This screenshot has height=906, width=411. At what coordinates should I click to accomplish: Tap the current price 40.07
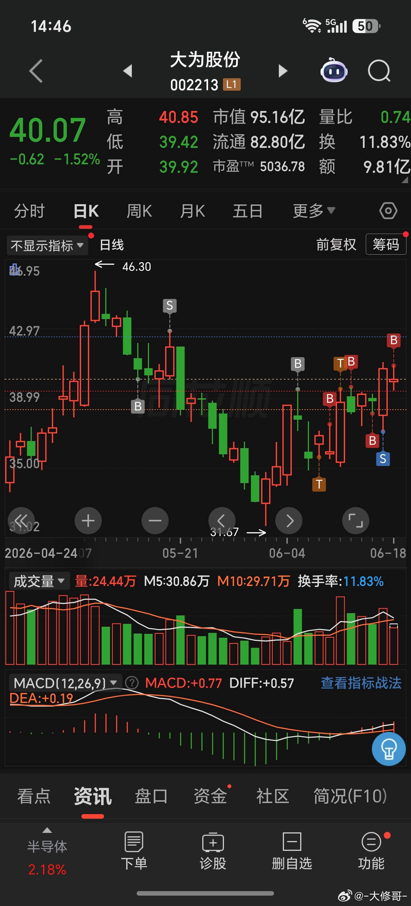47,130
